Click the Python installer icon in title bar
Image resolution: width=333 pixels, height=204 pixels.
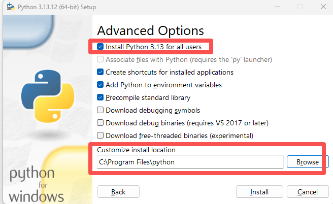point(11,7)
